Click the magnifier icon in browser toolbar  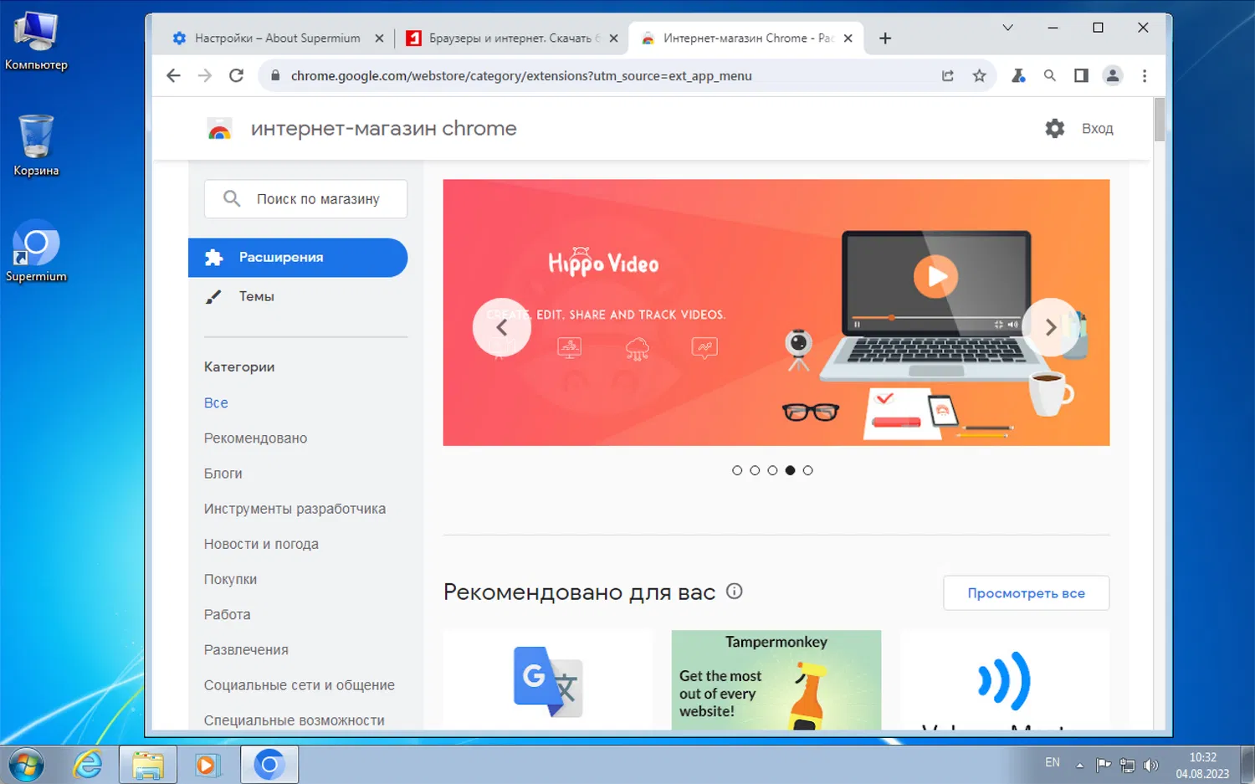(x=1049, y=75)
